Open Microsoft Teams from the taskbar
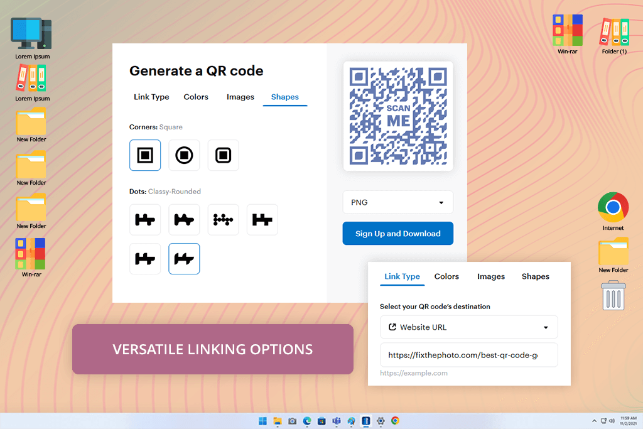 coord(337,421)
